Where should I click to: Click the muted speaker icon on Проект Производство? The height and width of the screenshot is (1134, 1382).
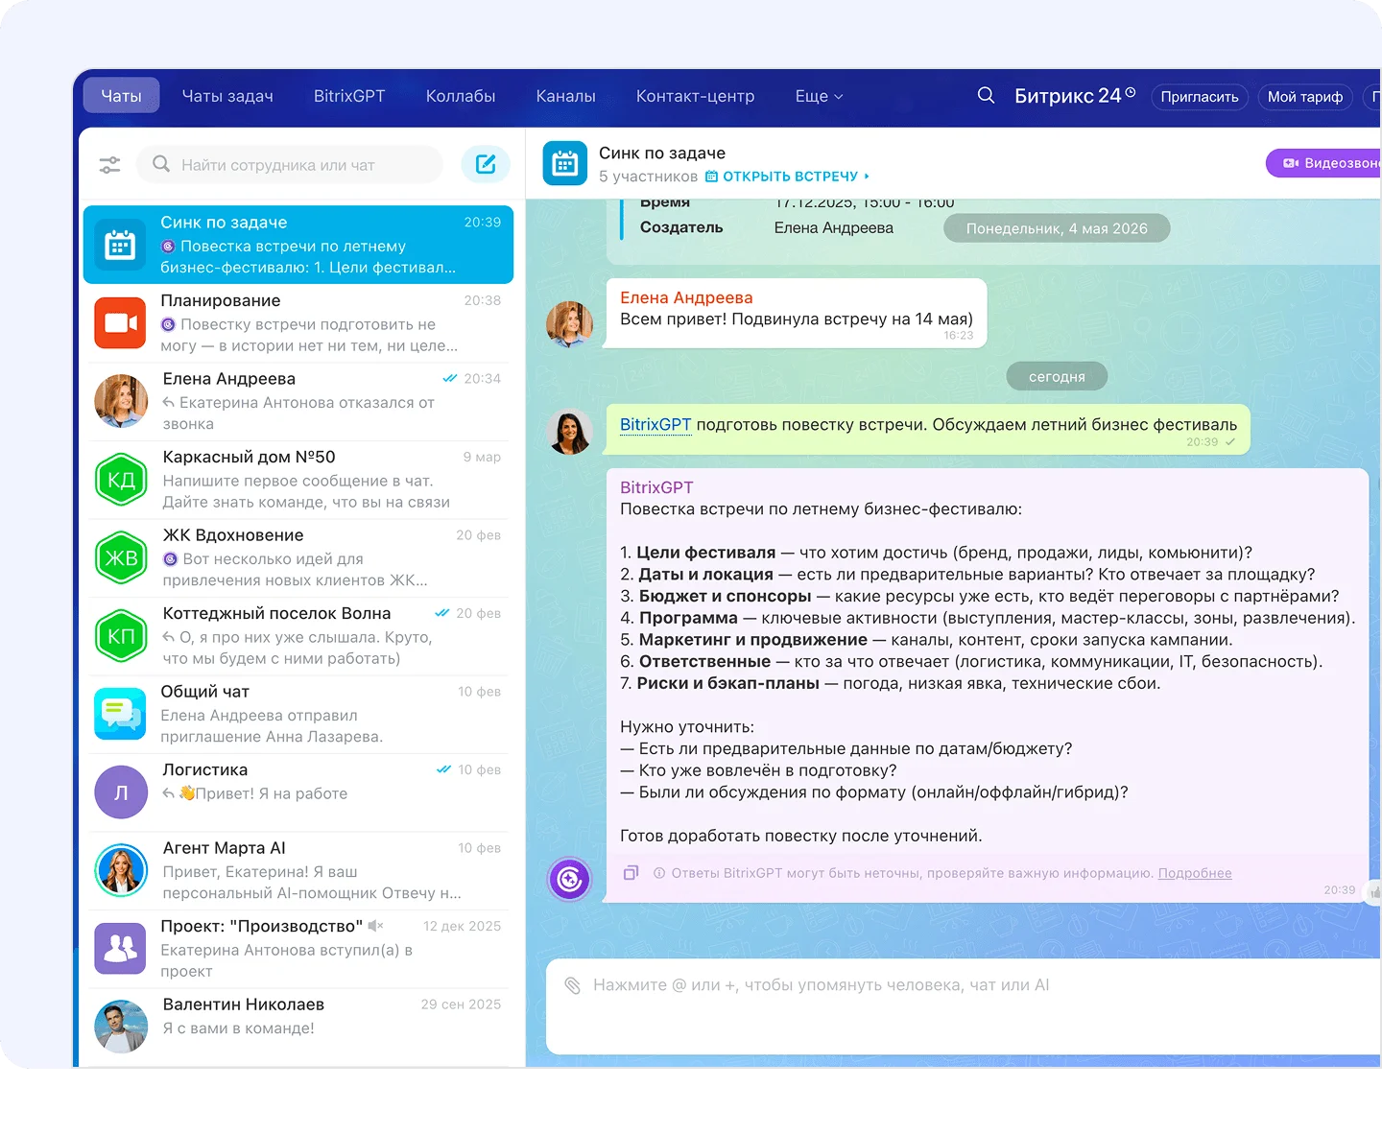pos(375,926)
